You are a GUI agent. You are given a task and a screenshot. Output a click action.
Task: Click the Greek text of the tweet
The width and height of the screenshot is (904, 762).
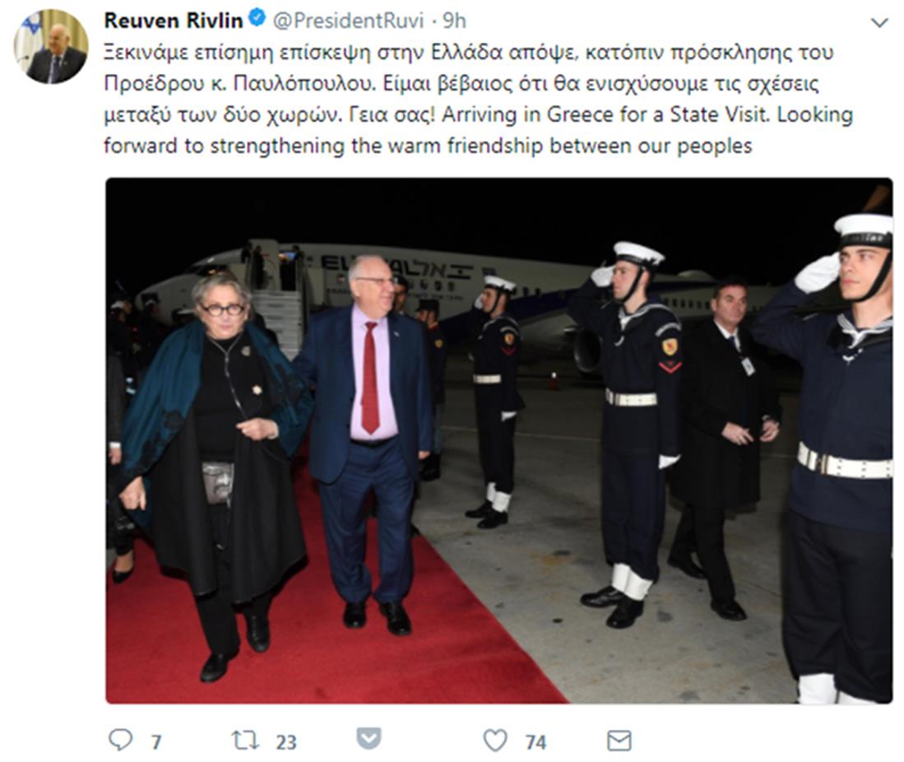tap(468, 83)
